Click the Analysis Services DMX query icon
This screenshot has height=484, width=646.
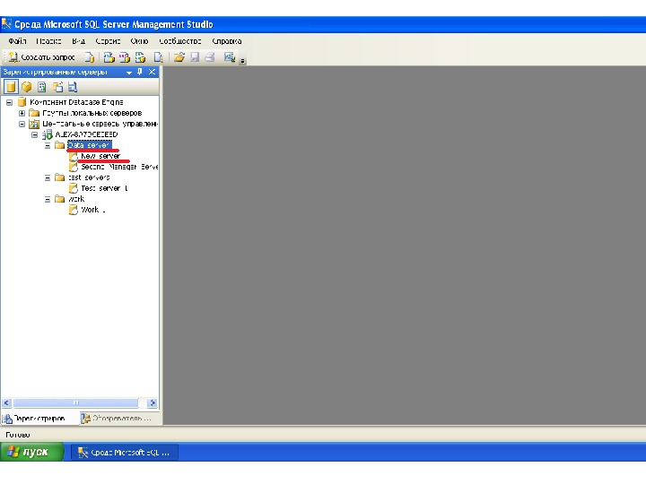pyautogui.click(x=125, y=57)
